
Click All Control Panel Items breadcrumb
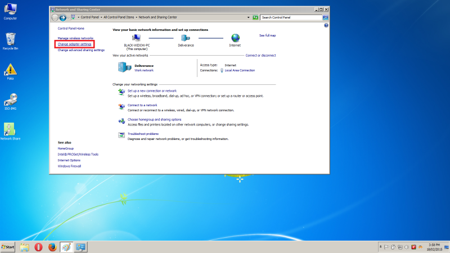coord(120,17)
